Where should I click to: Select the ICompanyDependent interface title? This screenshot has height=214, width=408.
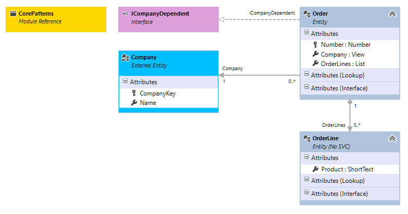click(160, 14)
